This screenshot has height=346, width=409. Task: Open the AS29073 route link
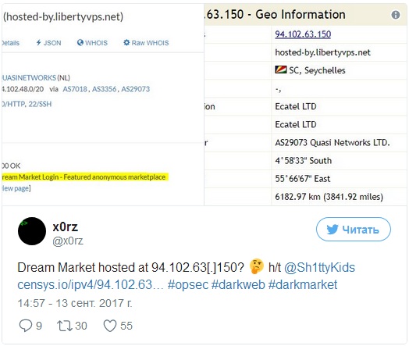(136, 89)
